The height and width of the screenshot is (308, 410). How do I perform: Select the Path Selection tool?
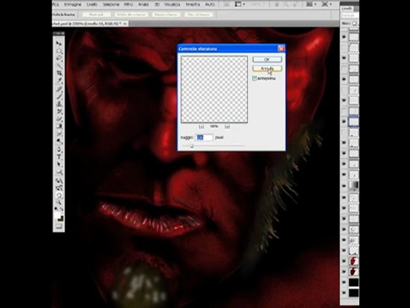[59, 165]
